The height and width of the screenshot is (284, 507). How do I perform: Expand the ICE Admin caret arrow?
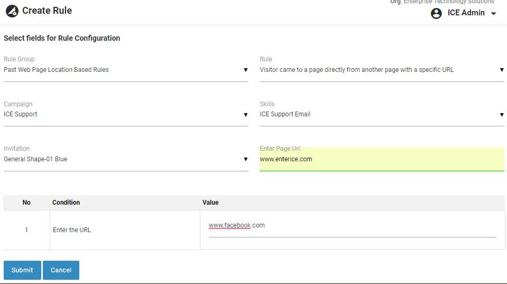click(494, 14)
